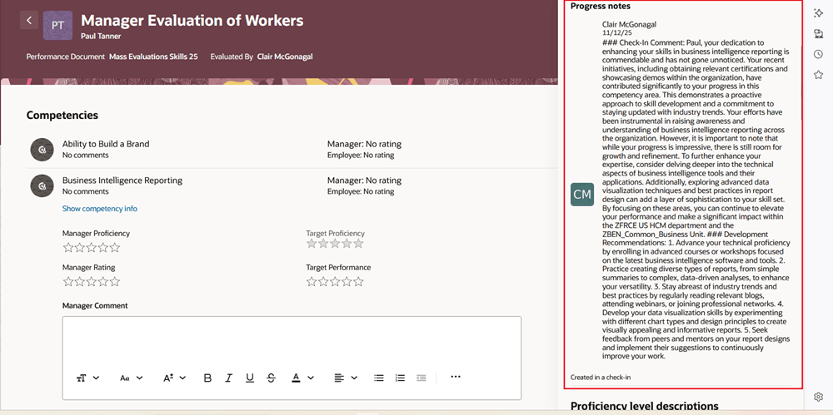
Task: Show competency info for Business Intelligence Reporting
Action: click(x=100, y=209)
